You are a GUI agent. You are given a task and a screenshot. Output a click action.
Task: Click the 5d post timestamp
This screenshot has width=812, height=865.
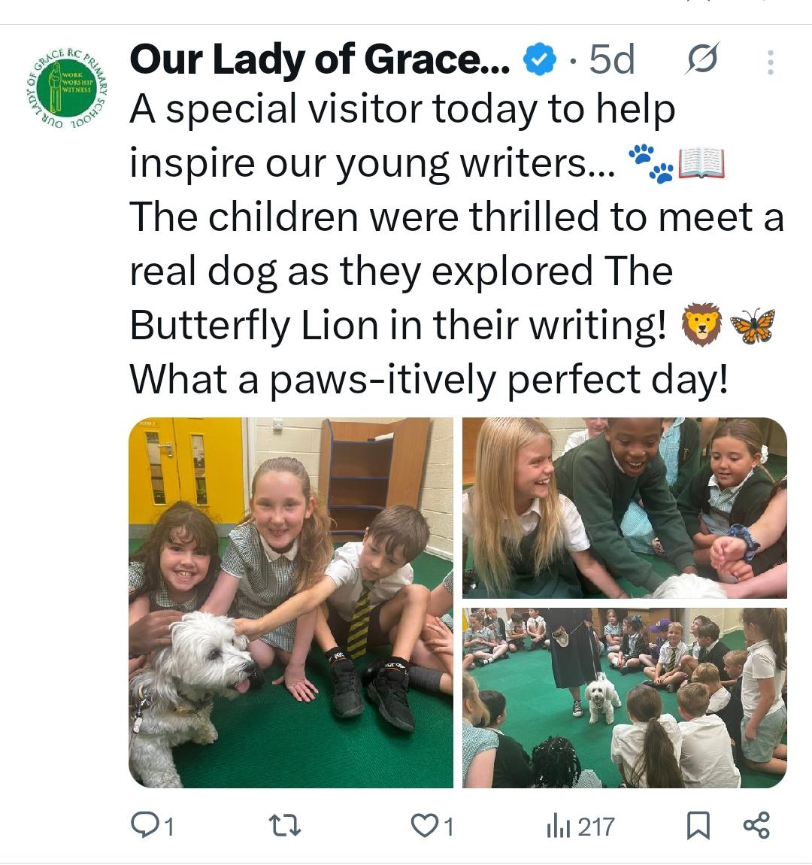(611, 59)
